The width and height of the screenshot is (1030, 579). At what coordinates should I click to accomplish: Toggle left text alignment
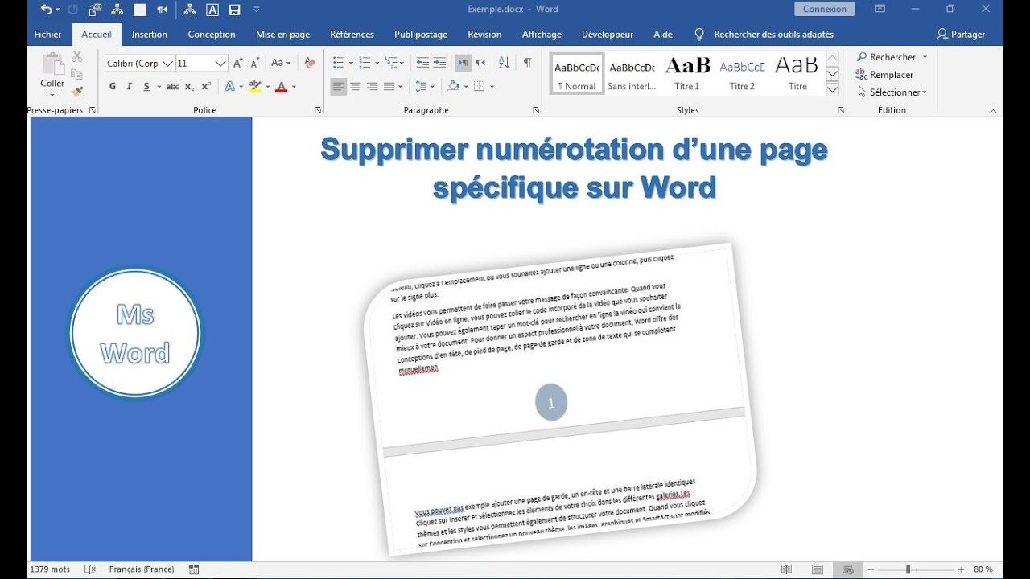pyautogui.click(x=338, y=87)
